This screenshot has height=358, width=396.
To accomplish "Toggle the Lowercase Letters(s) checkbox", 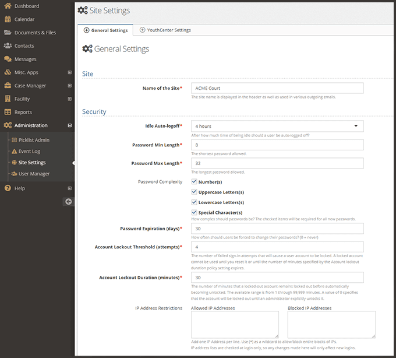I will tap(194, 202).
